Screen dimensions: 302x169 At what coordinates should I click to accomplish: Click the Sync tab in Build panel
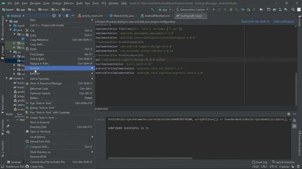19,114
